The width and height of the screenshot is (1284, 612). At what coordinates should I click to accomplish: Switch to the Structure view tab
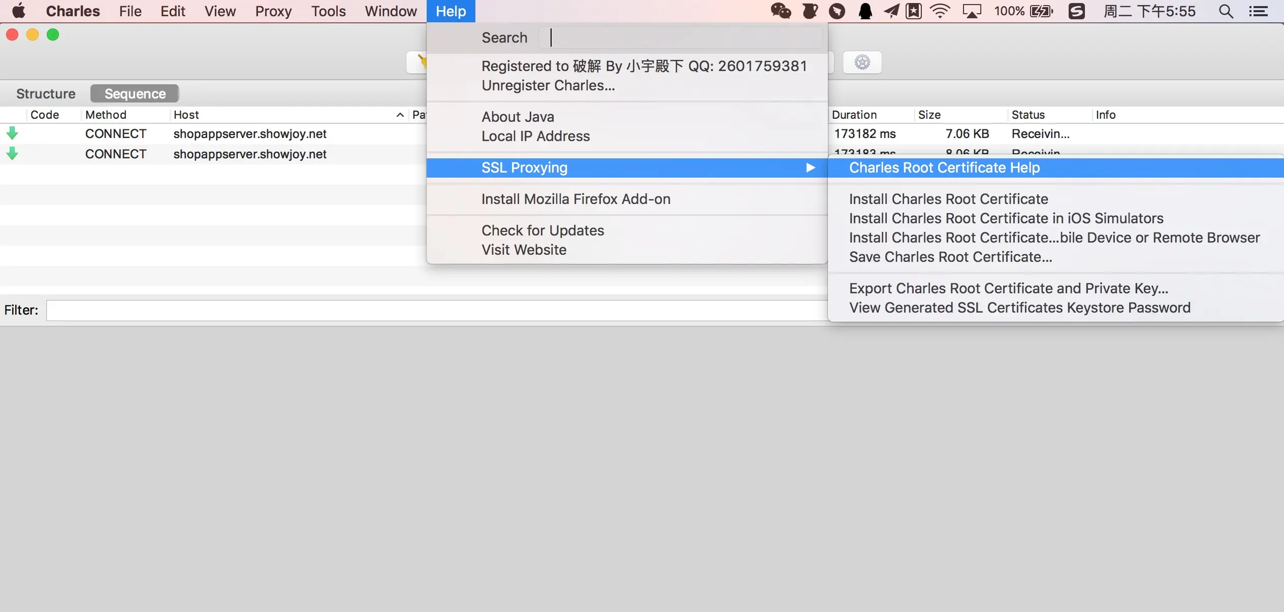click(46, 94)
